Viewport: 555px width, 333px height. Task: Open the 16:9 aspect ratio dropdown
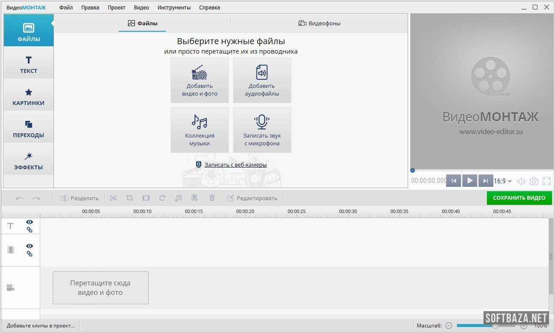(503, 181)
